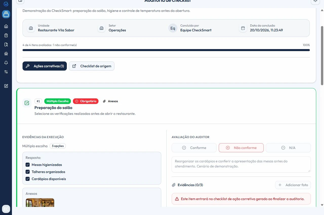Open the Checklist de origem link
The height and width of the screenshot is (215, 324).
(x=92, y=66)
